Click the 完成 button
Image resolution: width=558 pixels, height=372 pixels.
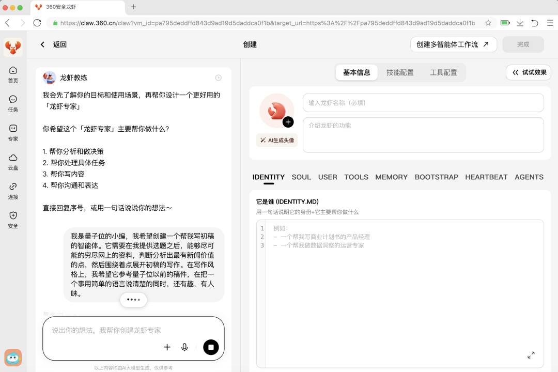point(523,44)
